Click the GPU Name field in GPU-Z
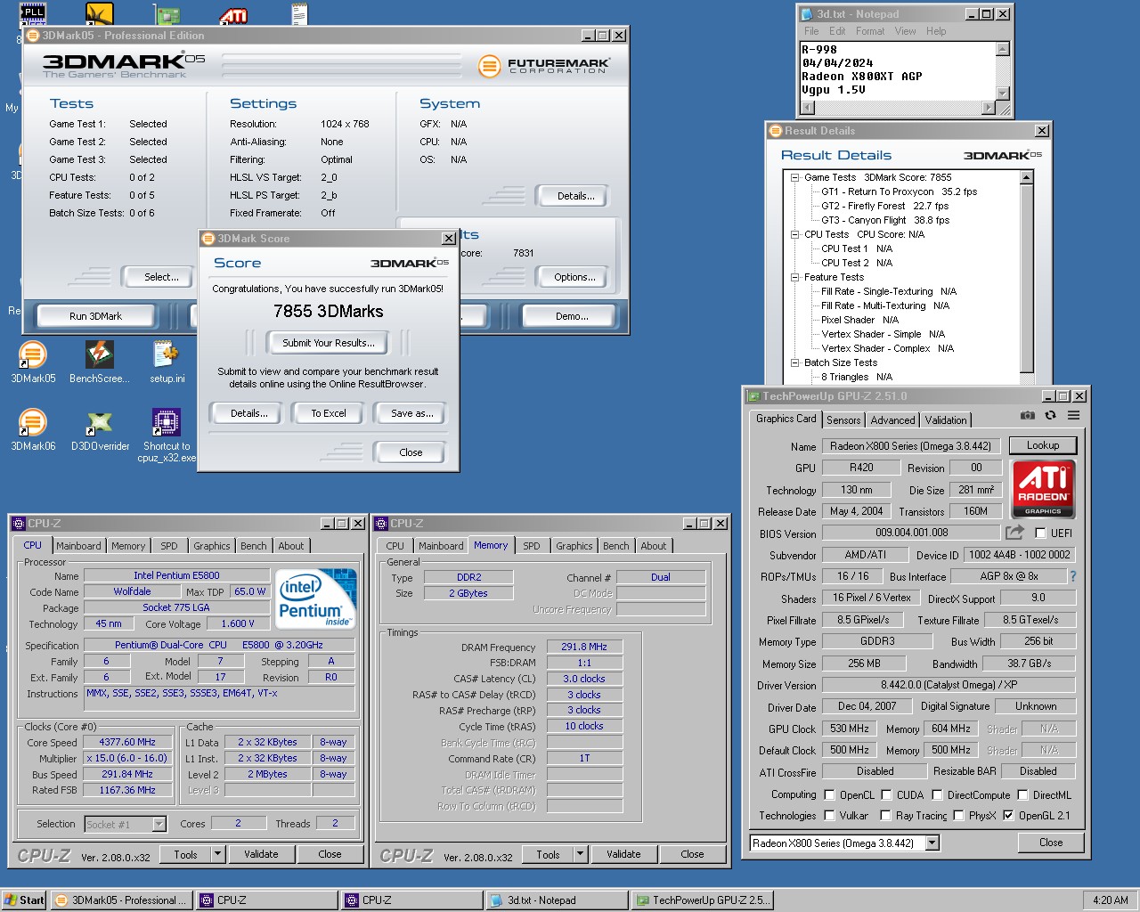This screenshot has height=912, width=1140. 912,446
